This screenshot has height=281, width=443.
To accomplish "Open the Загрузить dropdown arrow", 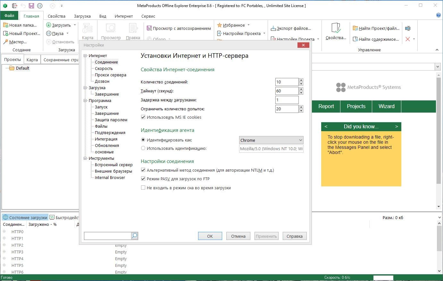I will [75, 25].
